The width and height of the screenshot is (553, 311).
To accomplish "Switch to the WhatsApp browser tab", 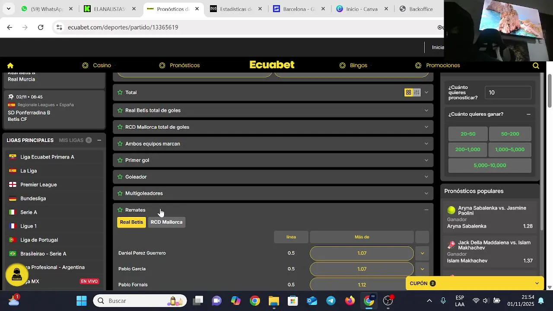I will [x=47, y=9].
